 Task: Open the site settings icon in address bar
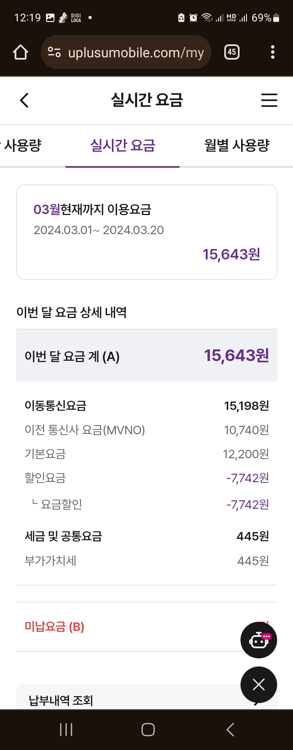pyautogui.click(x=54, y=52)
